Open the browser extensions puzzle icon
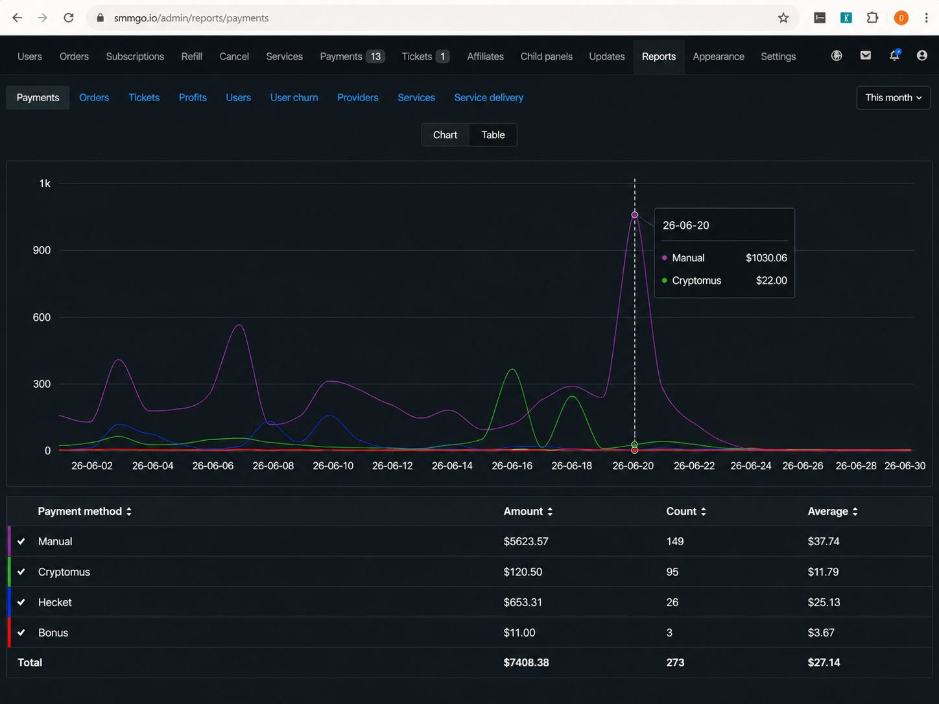 (873, 18)
